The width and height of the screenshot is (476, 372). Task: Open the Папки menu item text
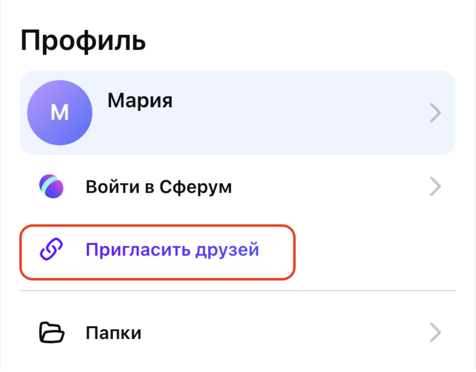click(x=113, y=332)
